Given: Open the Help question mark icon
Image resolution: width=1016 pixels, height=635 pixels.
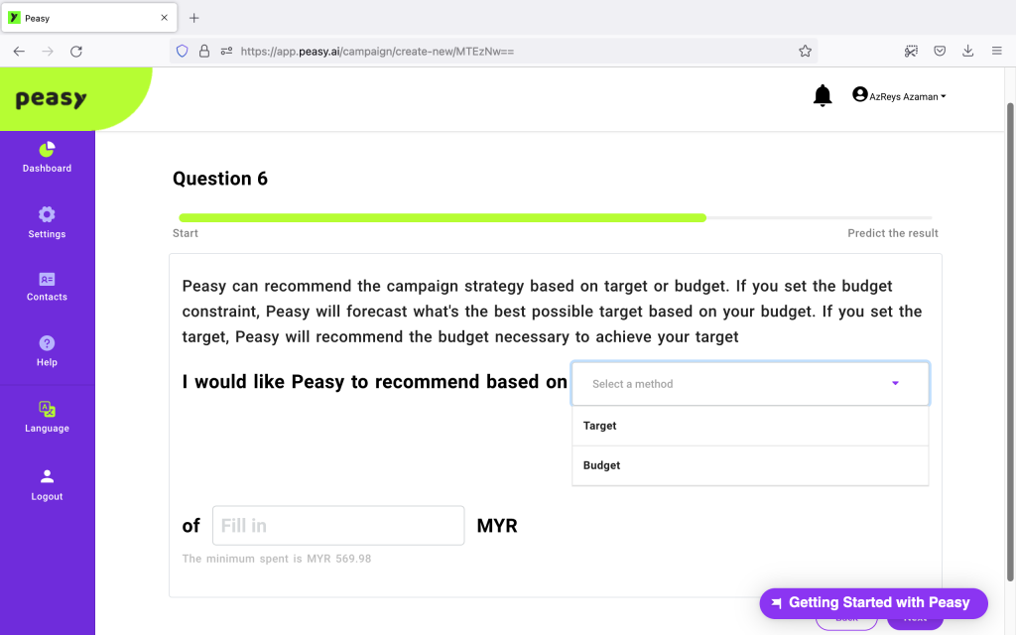Looking at the screenshot, I should [x=47, y=342].
